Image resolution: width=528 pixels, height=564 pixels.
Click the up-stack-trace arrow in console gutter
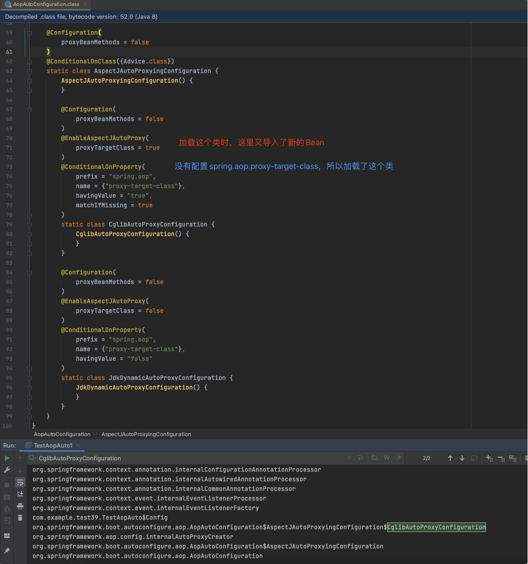point(20,458)
